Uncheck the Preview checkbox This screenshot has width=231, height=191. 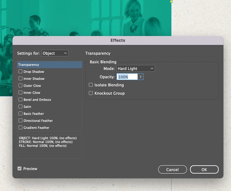click(19, 169)
